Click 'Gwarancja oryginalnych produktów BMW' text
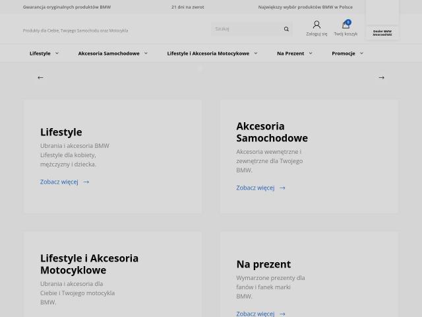The height and width of the screenshot is (317, 422). 67,7
